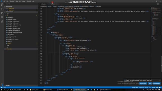Viewport: 162px width, 91px height.
Task: Change language mode via HTML status item
Action: coord(154,87)
